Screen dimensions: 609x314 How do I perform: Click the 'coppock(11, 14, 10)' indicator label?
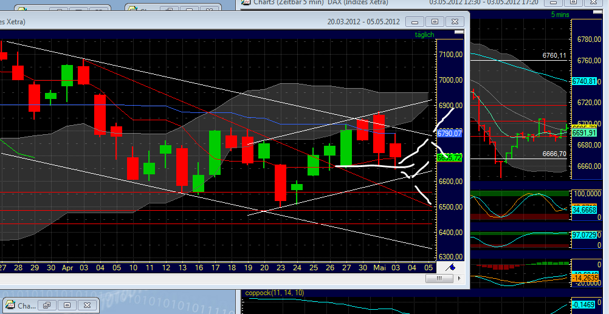tap(275, 293)
